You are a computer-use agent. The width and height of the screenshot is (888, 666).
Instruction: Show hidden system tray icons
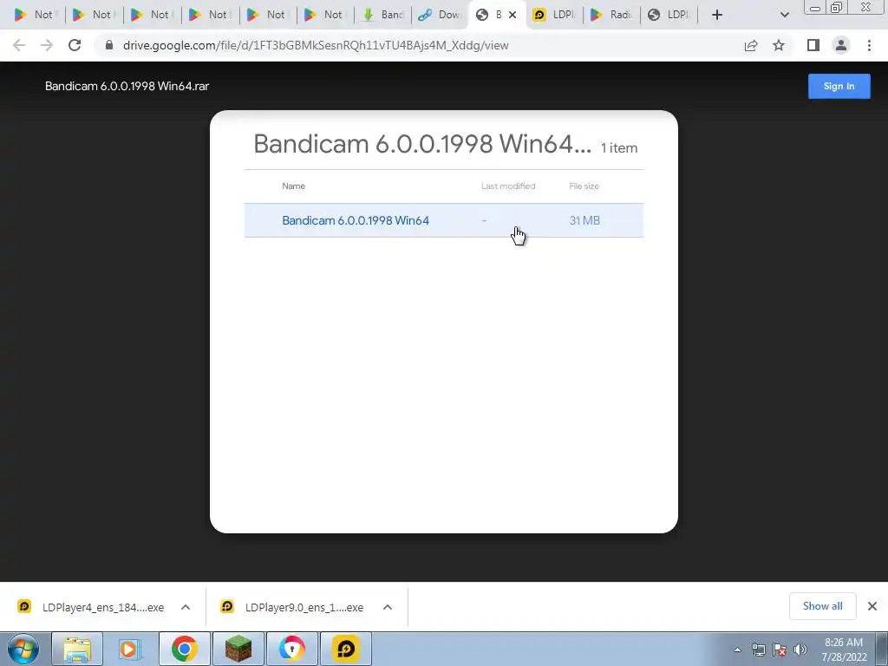(x=737, y=650)
